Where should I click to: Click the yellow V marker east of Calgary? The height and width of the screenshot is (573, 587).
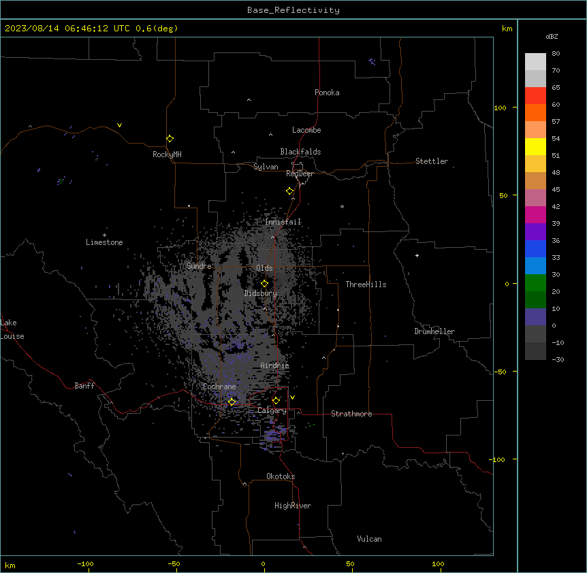[x=292, y=397]
